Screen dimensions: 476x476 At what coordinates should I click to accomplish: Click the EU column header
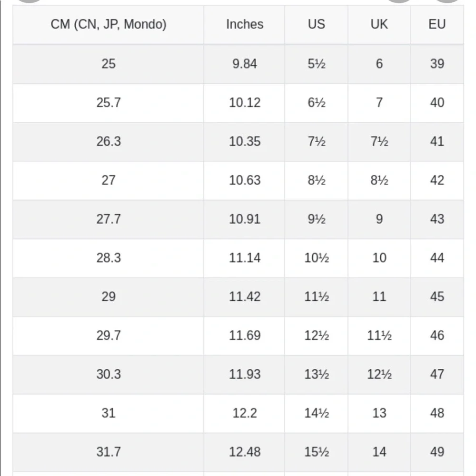coord(437,24)
